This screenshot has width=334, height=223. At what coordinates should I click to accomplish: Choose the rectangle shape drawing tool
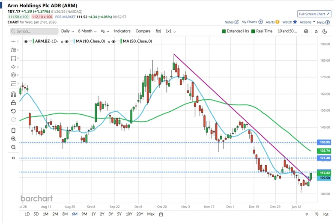pos(13,58)
